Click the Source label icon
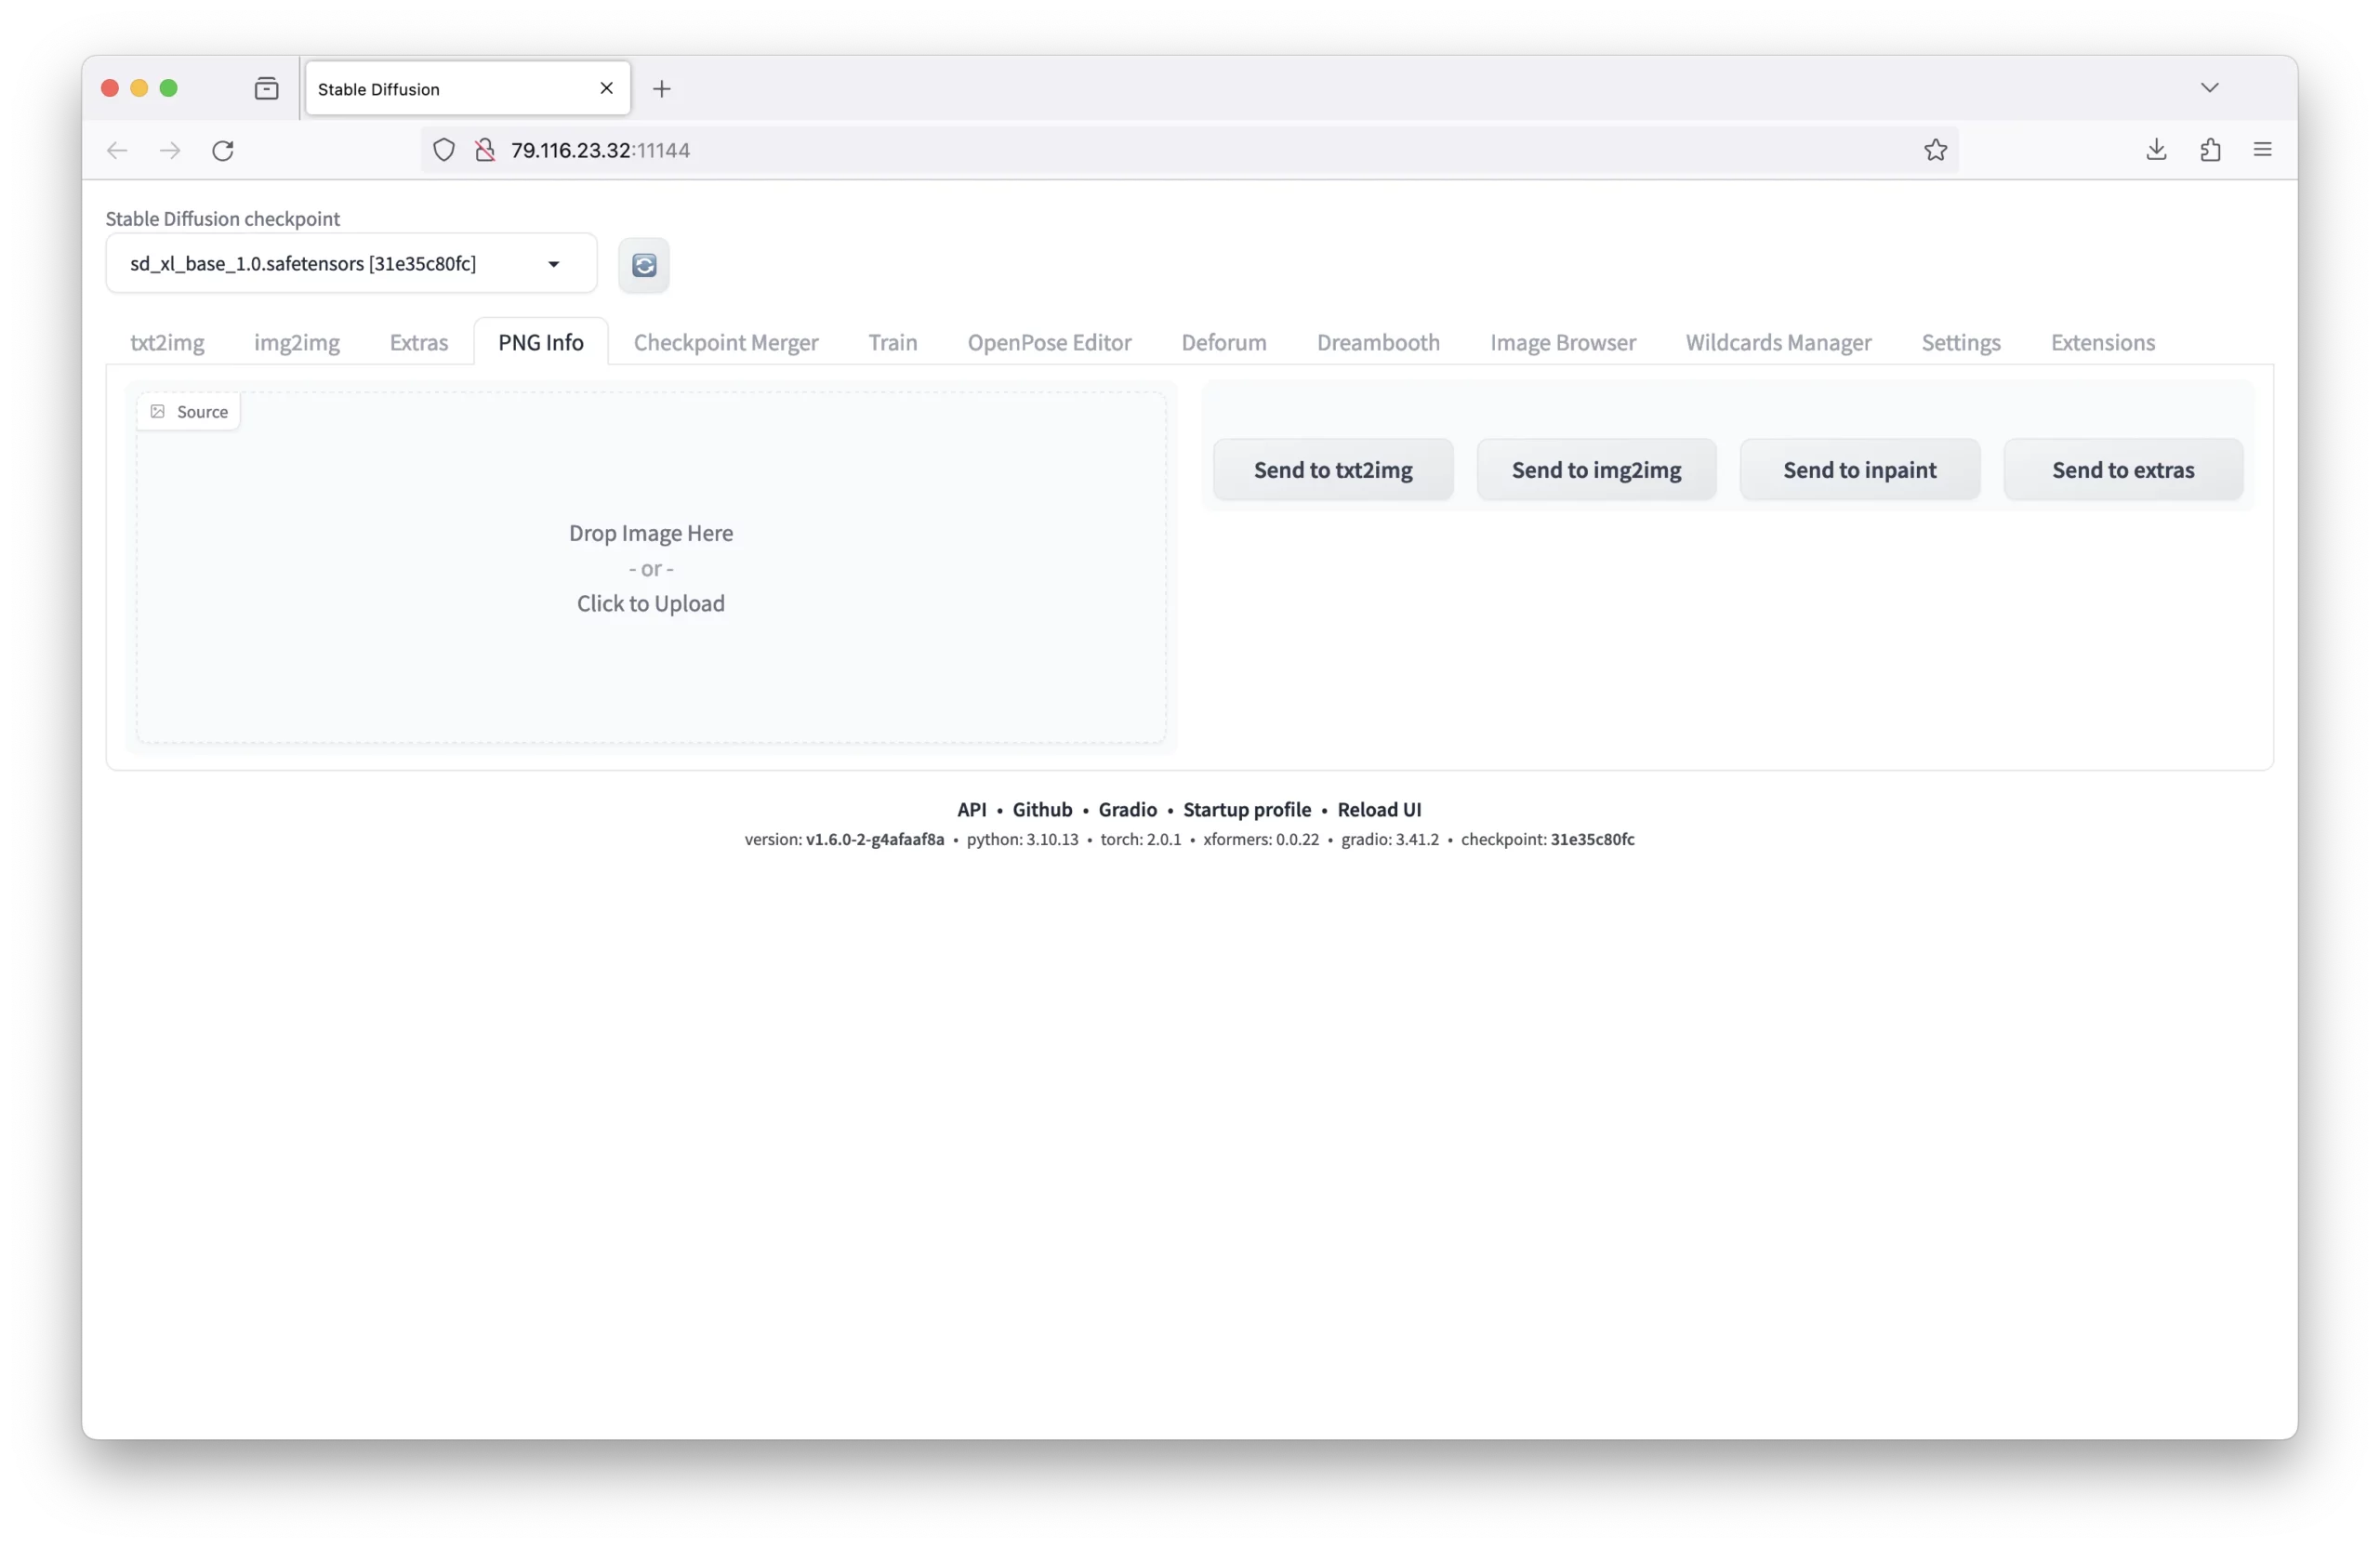The width and height of the screenshot is (2380, 1548). [158, 412]
